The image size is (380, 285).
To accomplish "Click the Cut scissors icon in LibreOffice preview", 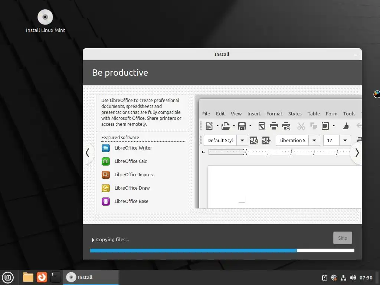I will 301,126.
